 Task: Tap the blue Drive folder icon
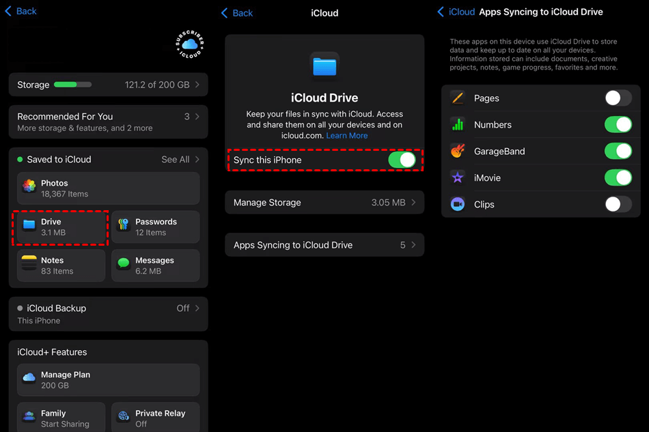tap(29, 225)
